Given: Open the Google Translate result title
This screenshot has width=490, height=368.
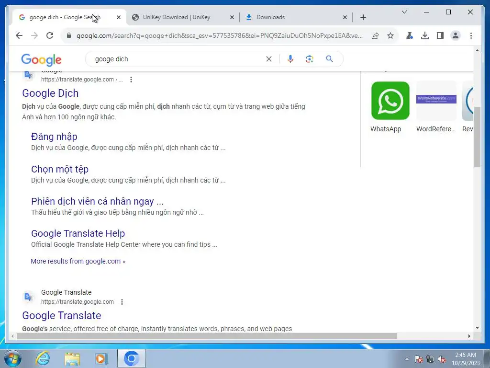Looking at the screenshot, I should [62, 315].
